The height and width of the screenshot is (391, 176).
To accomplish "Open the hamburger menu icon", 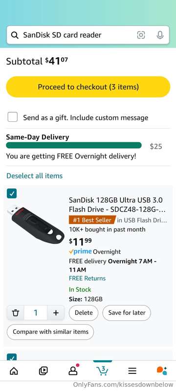I will (132, 371).
